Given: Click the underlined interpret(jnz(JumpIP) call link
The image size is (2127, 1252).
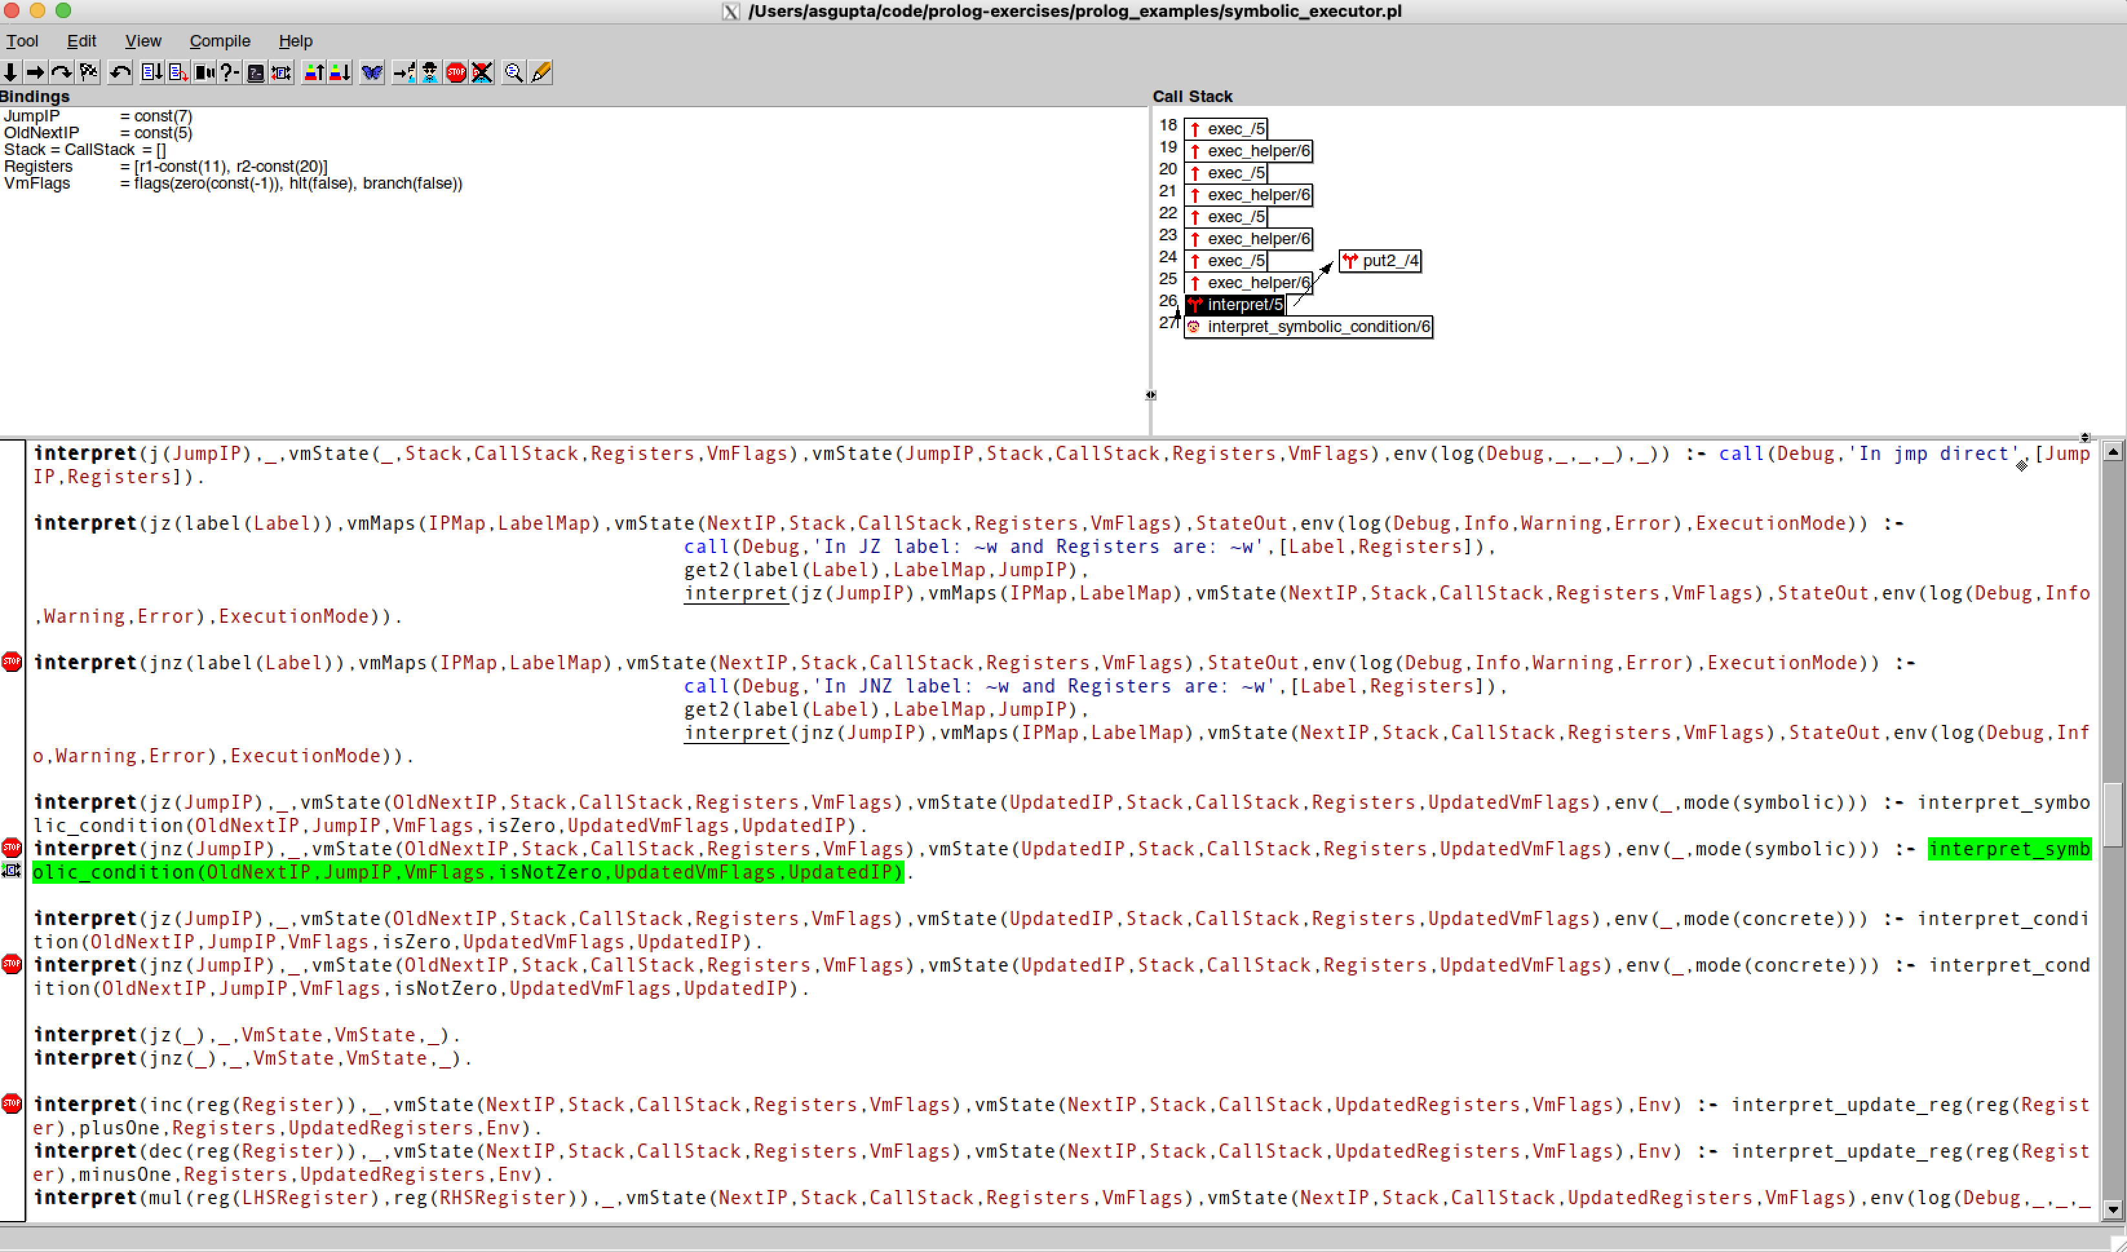Looking at the screenshot, I should coord(735,733).
